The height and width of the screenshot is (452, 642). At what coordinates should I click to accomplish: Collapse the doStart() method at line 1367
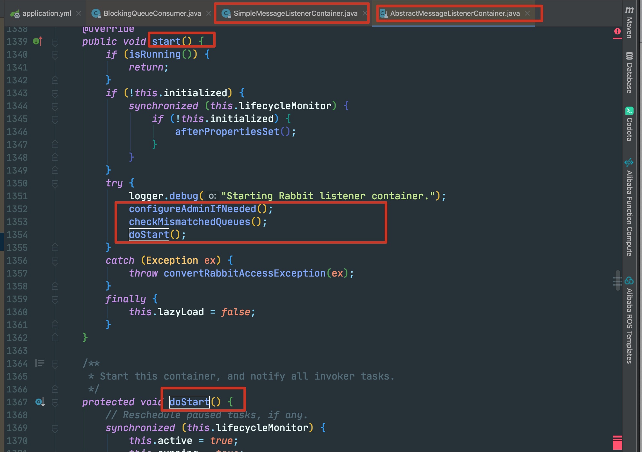pyautogui.click(x=55, y=402)
